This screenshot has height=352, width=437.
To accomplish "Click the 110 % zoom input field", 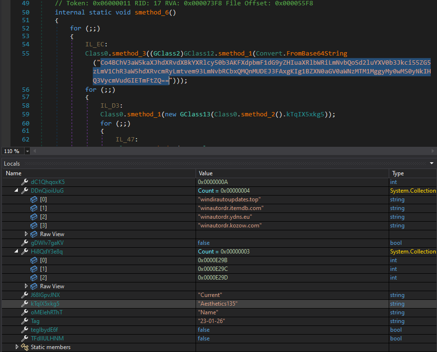I will click(x=13, y=151).
